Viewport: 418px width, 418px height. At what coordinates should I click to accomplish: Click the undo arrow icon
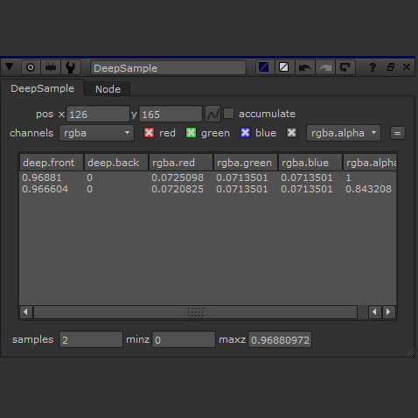(x=305, y=67)
